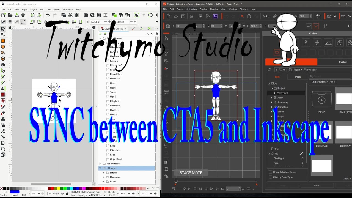The image size is (352, 198).
Task: Open the Marketplace cart icon in Cartoon Animator
Action: (192, 16)
